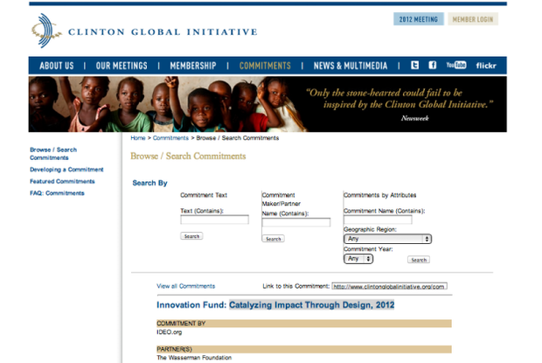The height and width of the screenshot is (363, 542).
Task: Focus the Maker/Partner Name (Contains) field
Action: tap(295, 222)
